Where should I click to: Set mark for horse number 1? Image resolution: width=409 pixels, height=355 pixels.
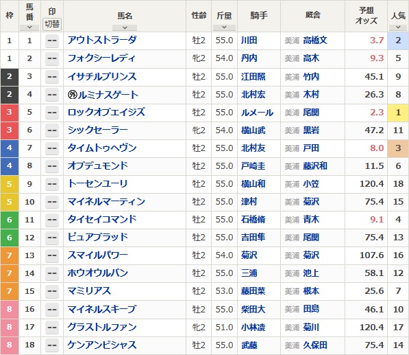[52, 41]
